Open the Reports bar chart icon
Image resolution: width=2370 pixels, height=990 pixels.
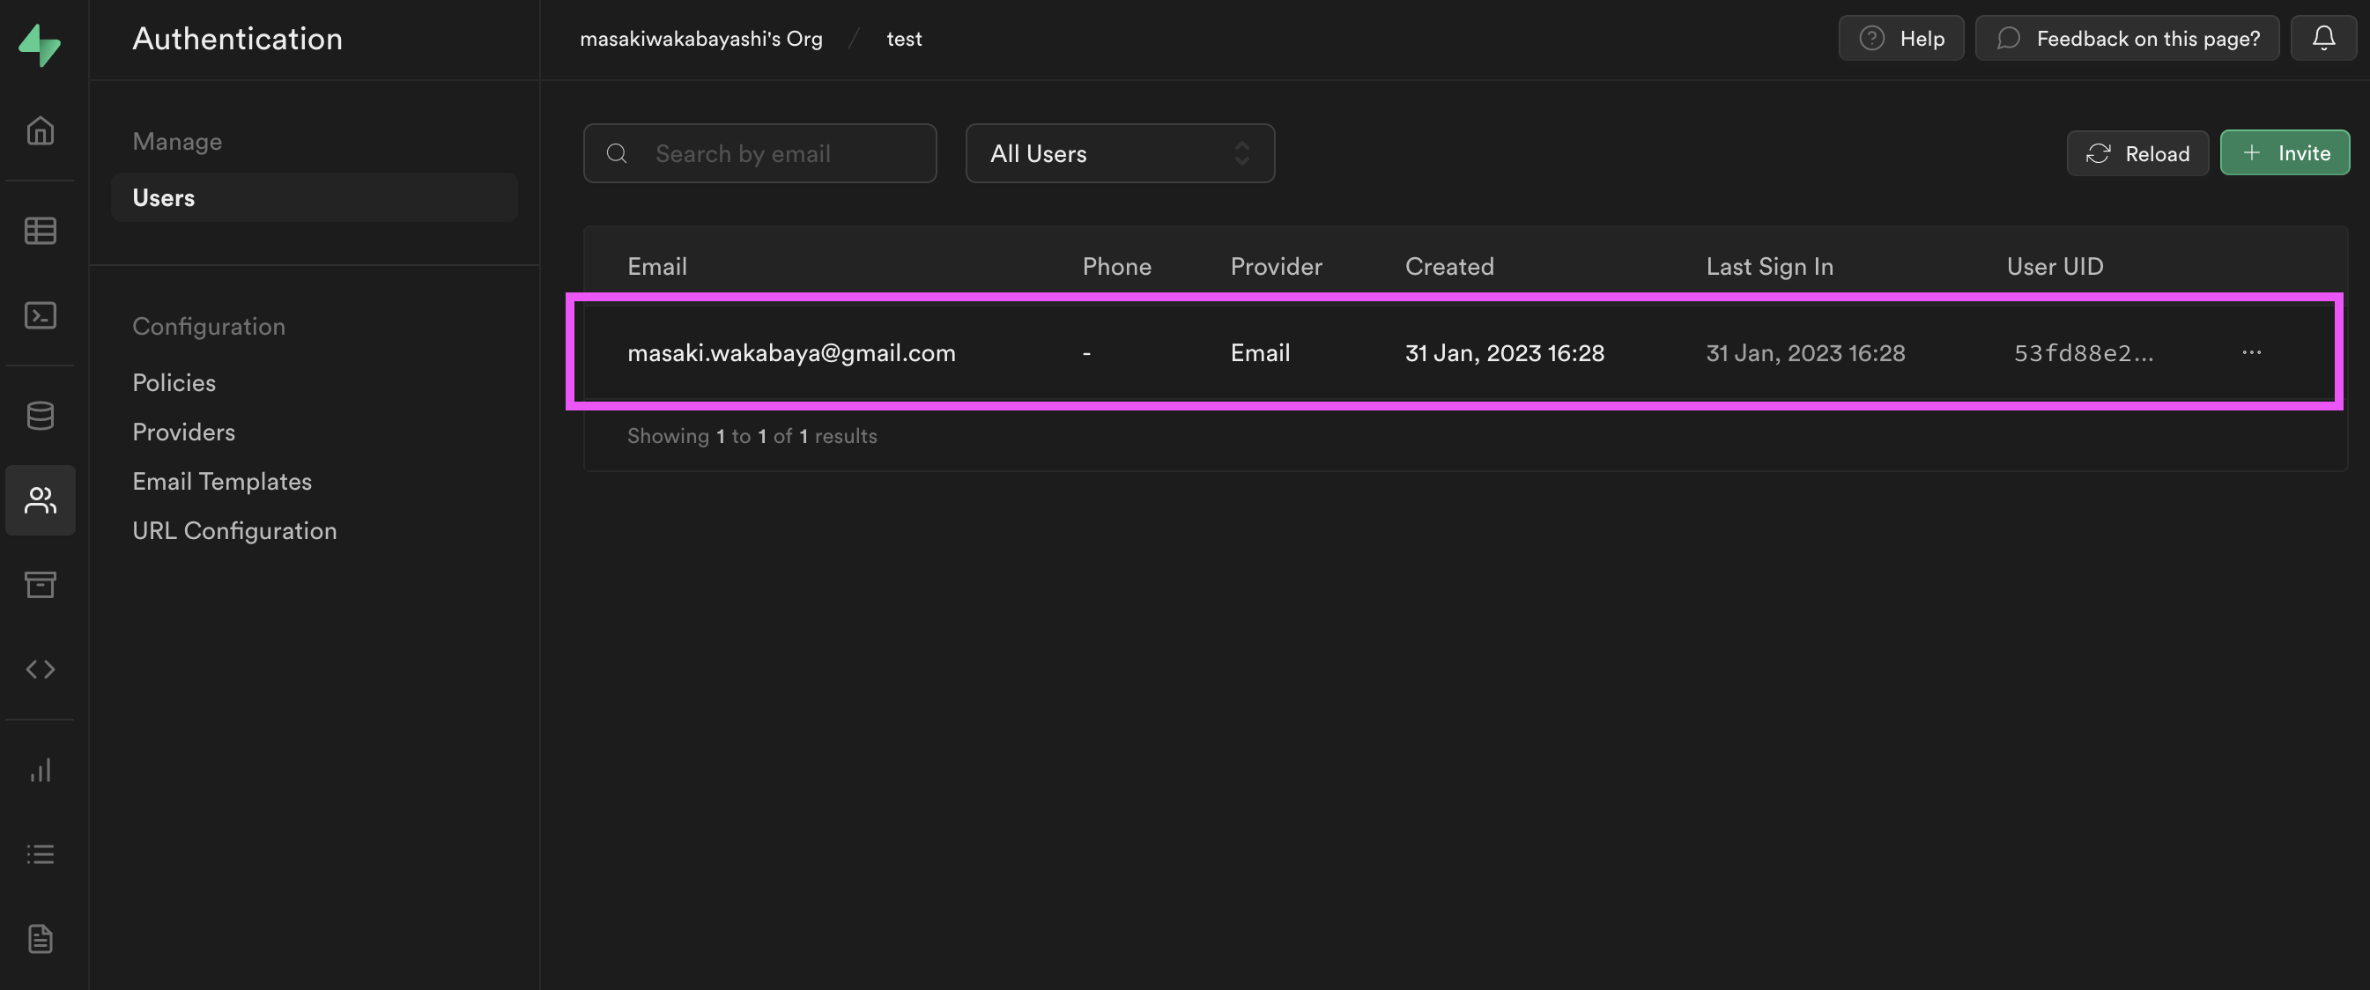point(40,770)
